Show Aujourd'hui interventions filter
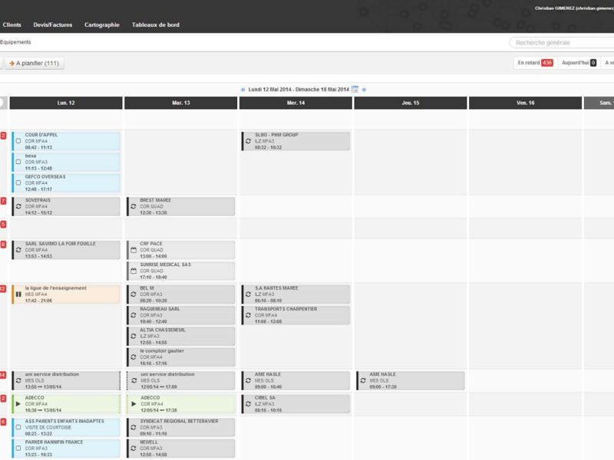Screen dimensions: 614x460 [x=579, y=63]
